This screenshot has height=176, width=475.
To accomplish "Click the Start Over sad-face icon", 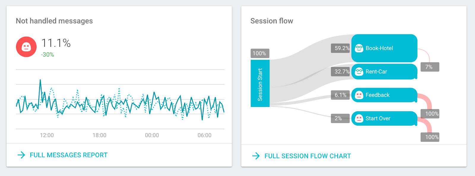I will tap(359, 119).
